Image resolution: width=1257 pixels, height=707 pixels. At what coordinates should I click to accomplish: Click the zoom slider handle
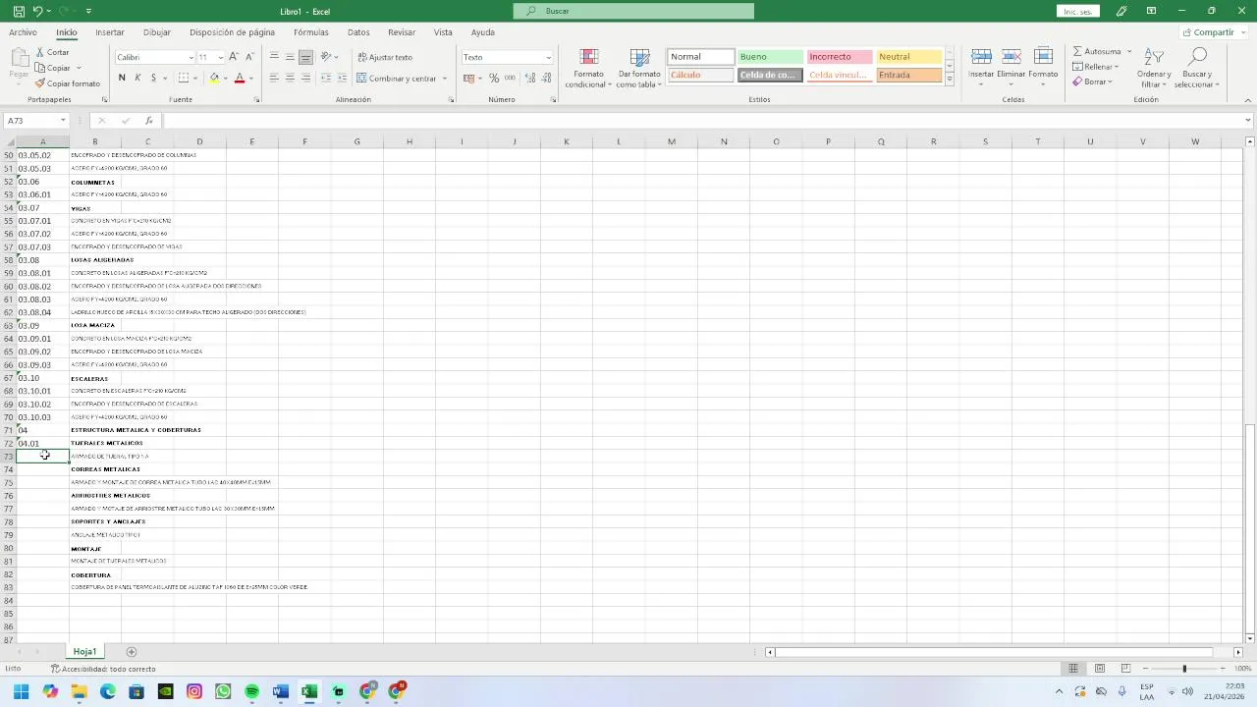[1184, 669]
